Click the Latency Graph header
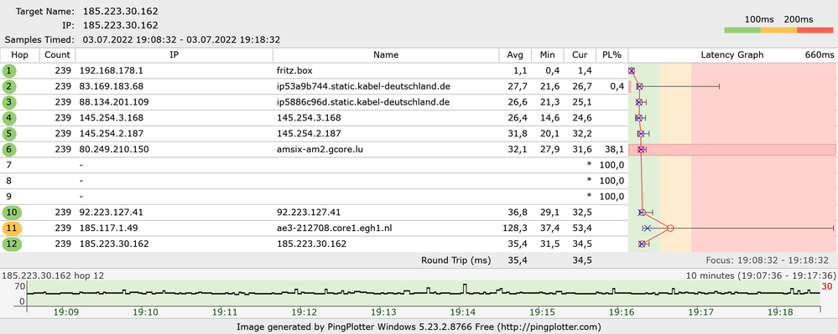The height and width of the screenshot is (334, 838). 732,55
